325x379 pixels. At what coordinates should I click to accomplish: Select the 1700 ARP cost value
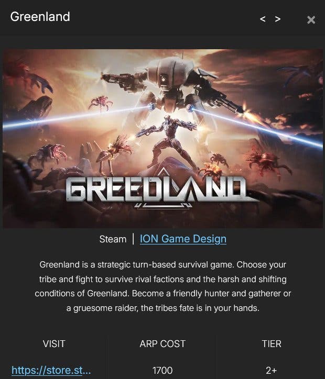pos(162,370)
